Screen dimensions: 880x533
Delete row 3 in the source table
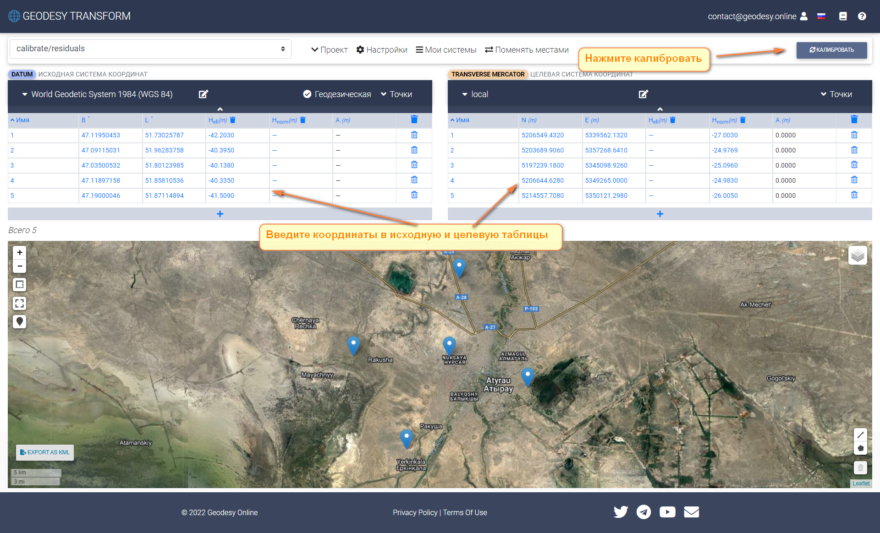click(414, 165)
